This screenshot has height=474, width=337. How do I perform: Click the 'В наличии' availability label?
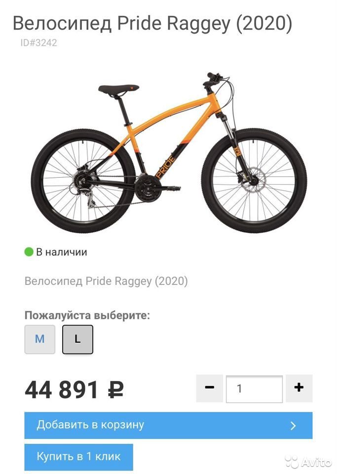coord(62,252)
